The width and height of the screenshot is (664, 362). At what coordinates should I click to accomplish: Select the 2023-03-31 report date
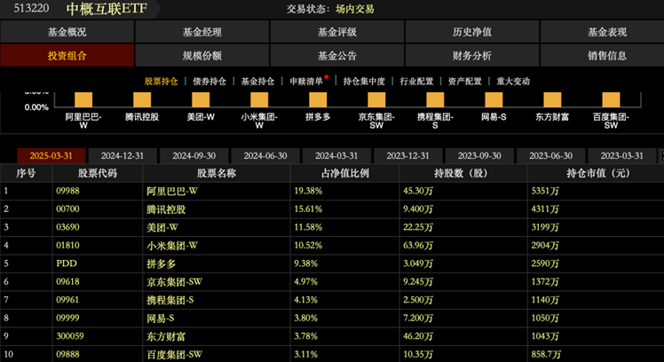coord(622,156)
